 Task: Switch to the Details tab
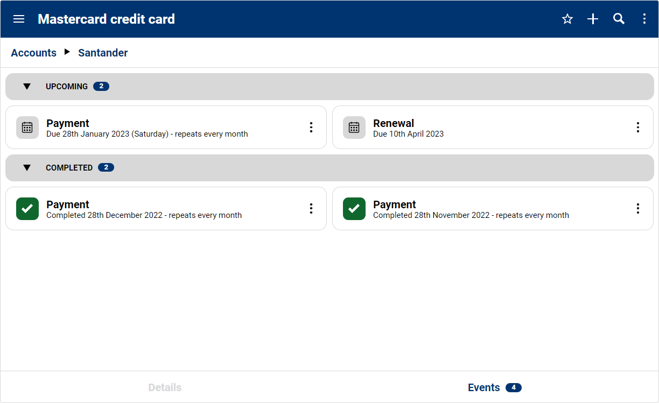click(x=165, y=387)
